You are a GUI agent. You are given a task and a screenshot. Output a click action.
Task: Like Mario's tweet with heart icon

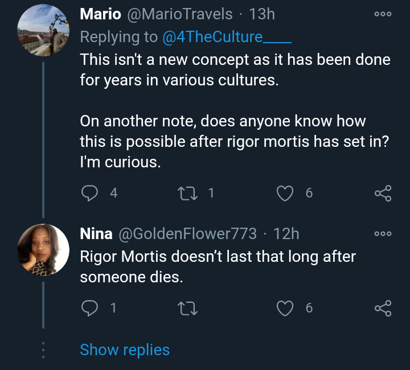pos(285,193)
